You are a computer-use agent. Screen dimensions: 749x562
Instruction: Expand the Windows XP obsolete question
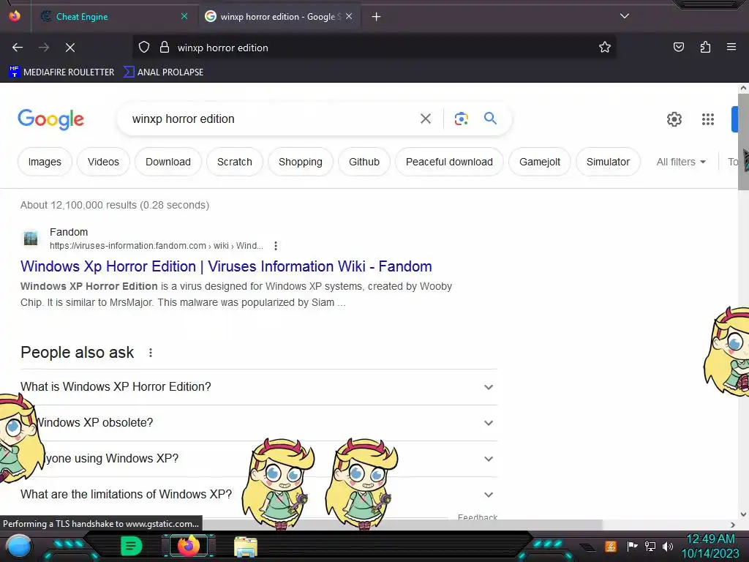click(258, 422)
